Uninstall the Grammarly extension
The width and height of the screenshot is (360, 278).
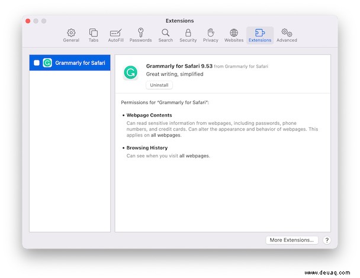pyautogui.click(x=159, y=85)
